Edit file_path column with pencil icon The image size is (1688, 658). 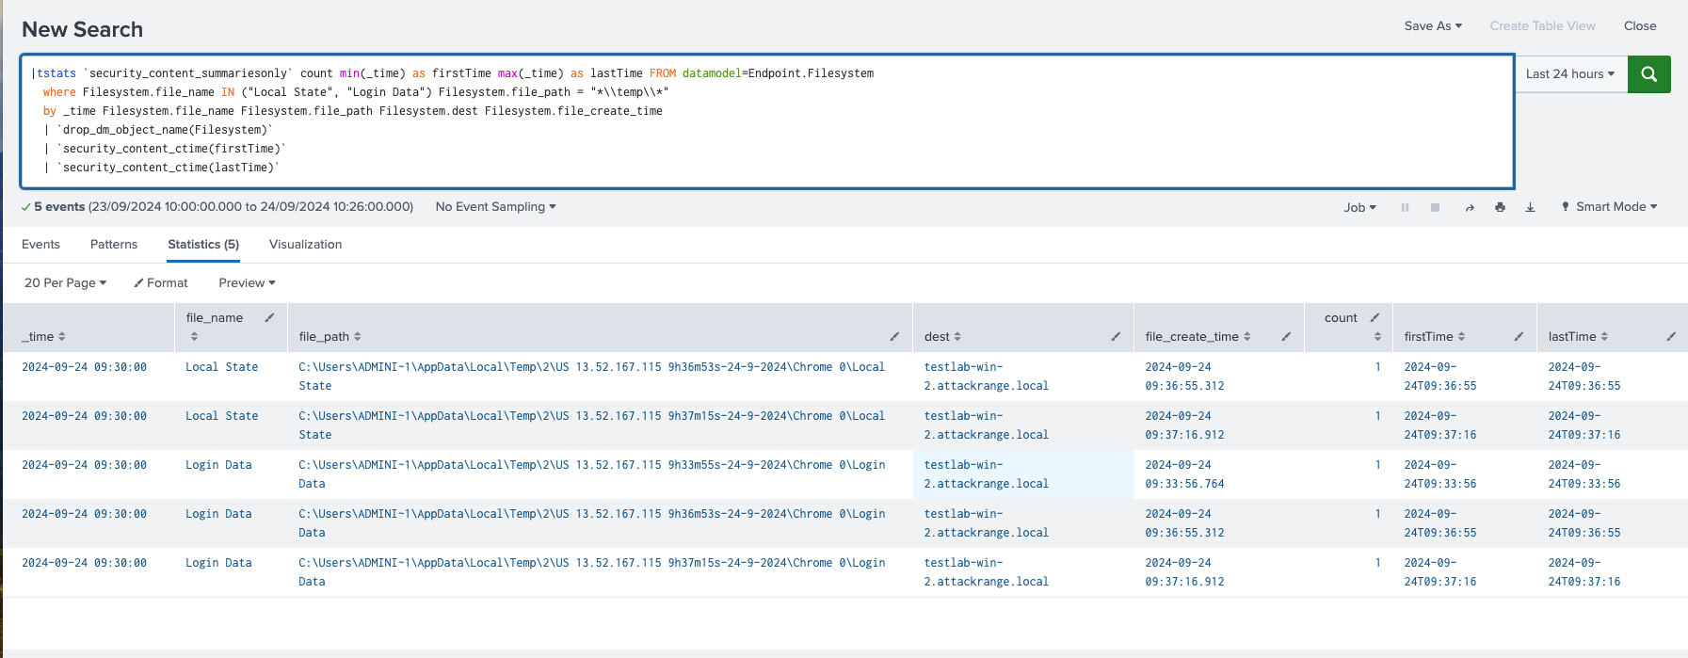894,336
